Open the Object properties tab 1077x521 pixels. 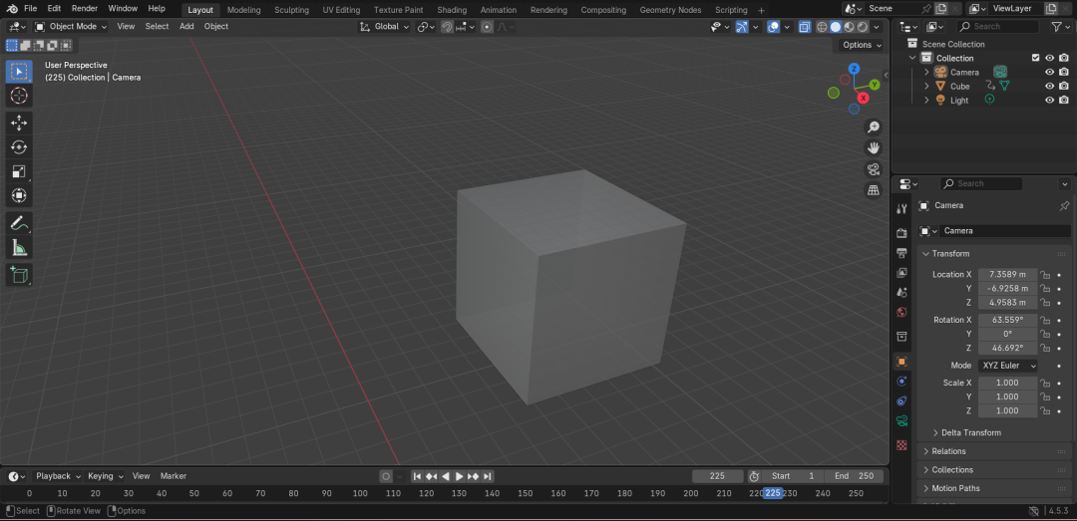coord(901,361)
